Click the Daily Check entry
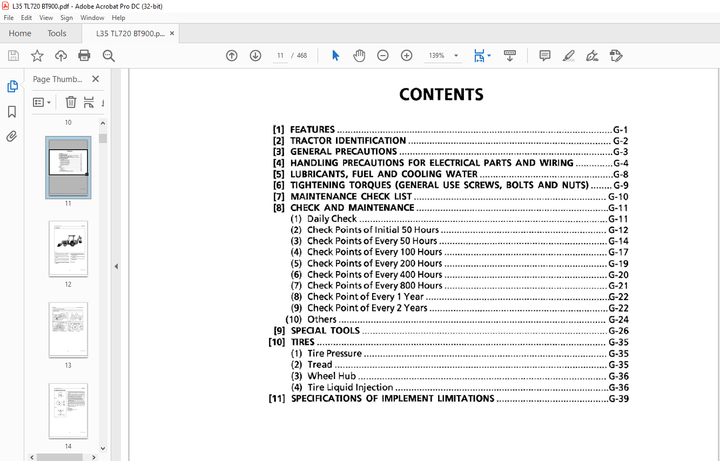This screenshot has height=461, width=720. coord(459,219)
